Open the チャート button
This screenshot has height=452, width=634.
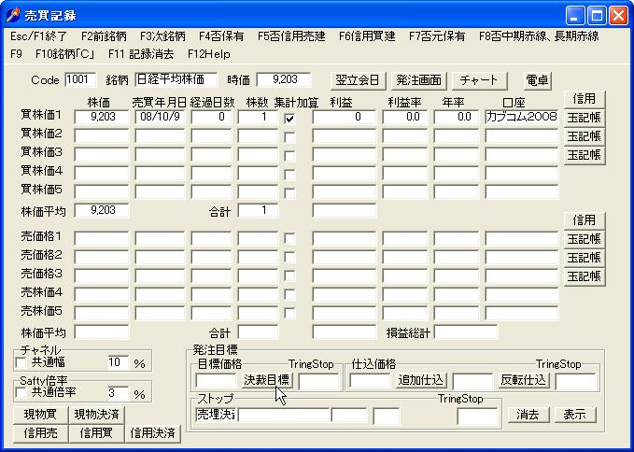(x=479, y=80)
